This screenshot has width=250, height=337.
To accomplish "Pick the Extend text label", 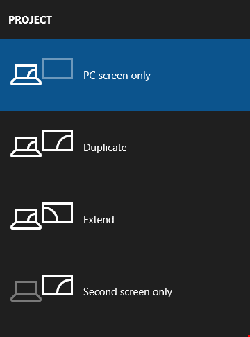I will tap(99, 220).
